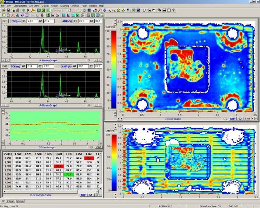Toggle G1 button under C-Scan Data Table
This screenshot has width=260, height=208.
pos(91,195)
